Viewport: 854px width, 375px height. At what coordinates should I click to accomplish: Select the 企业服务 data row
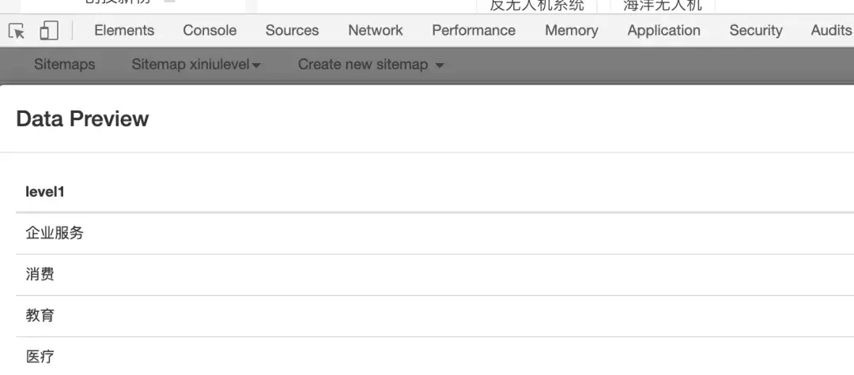tap(435, 233)
